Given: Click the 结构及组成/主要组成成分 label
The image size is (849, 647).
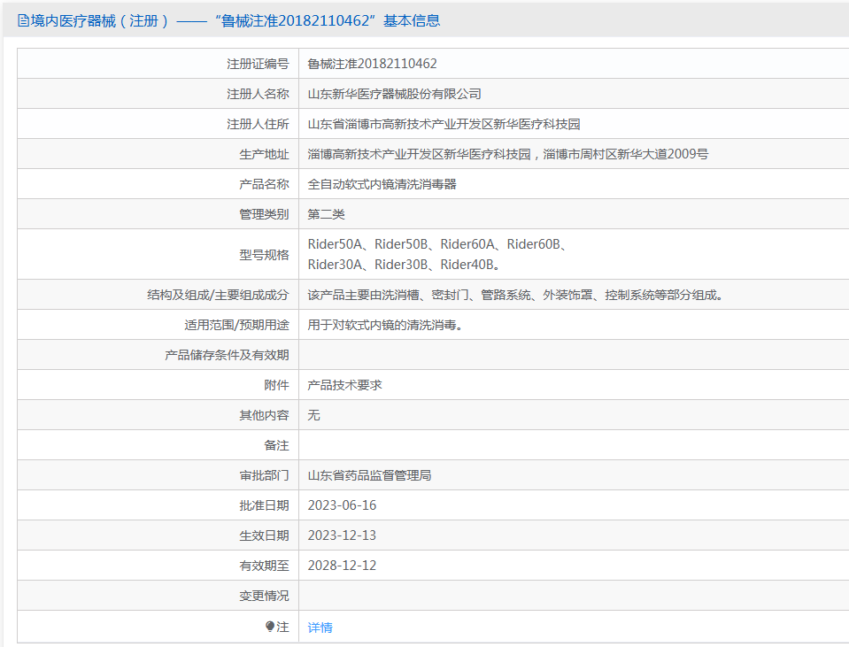Looking at the screenshot, I should click(x=218, y=295).
